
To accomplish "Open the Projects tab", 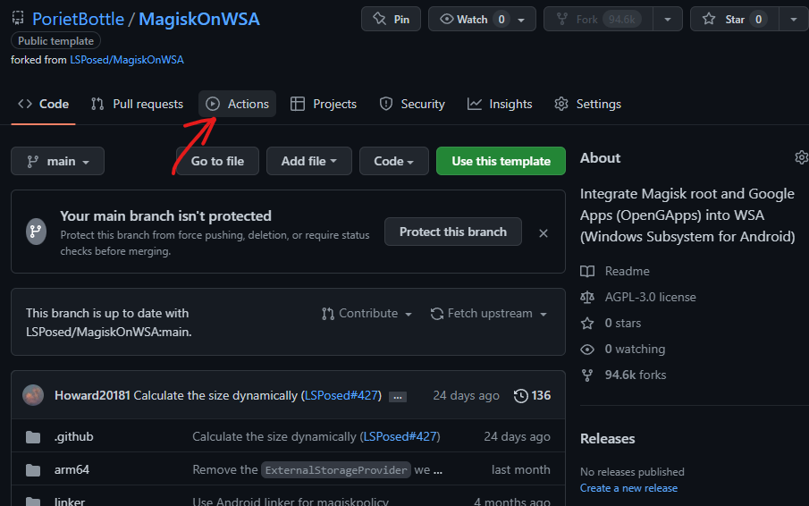I will click(324, 104).
